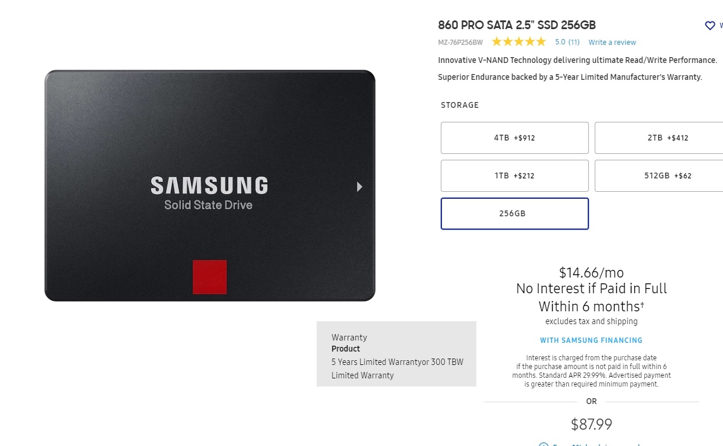
Task: Open the (11) reviews count link
Action: pyautogui.click(x=574, y=42)
